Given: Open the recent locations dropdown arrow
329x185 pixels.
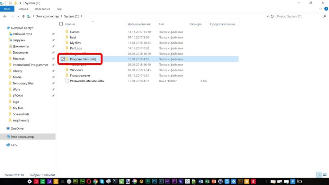Looking at the screenshot, I should pyautogui.click(x=18, y=16).
